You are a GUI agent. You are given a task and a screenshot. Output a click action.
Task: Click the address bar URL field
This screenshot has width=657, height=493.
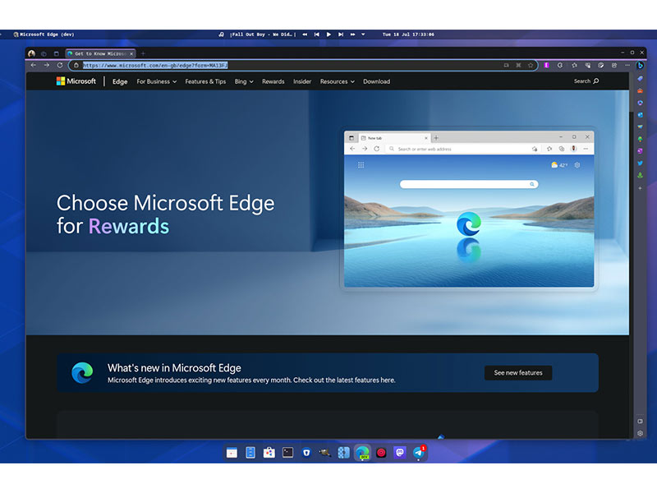tap(303, 66)
